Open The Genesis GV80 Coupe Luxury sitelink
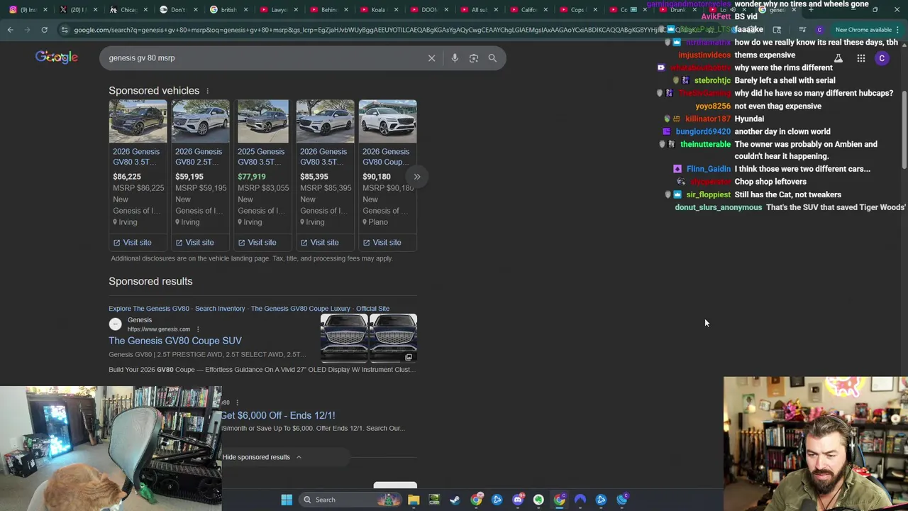The image size is (908, 511). click(x=301, y=309)
